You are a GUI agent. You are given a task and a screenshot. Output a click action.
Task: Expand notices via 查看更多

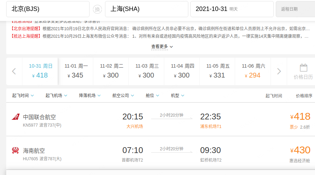pos(162,47)
